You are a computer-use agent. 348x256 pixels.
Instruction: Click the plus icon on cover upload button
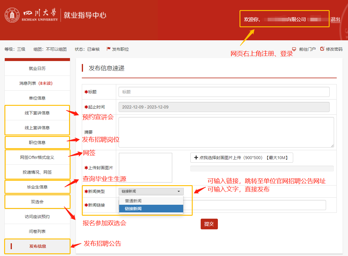[x=196, y=158]
